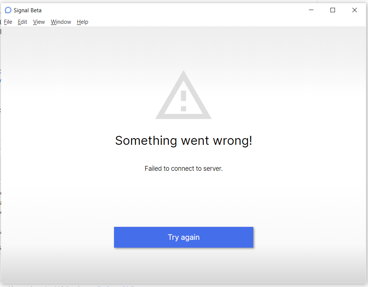The image size is (368, 287).
Task: Click the Try again button
Action: tap(183, 237)
